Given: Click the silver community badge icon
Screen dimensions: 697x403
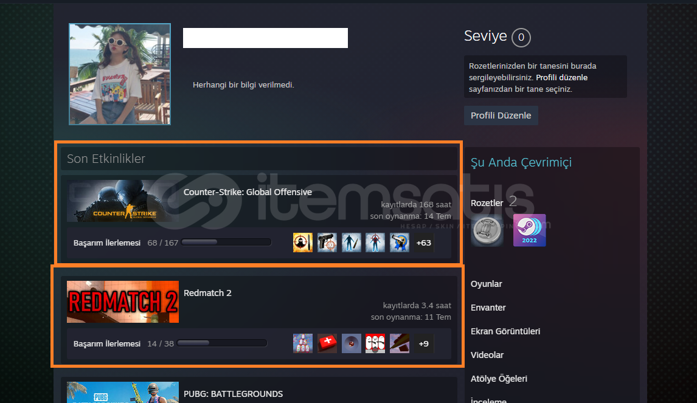Looking at the screenshot, I should 487,230.
